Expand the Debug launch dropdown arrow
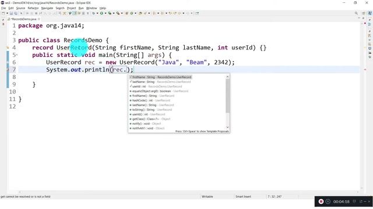This screenshot has width=373, height=209. point(97,13)
